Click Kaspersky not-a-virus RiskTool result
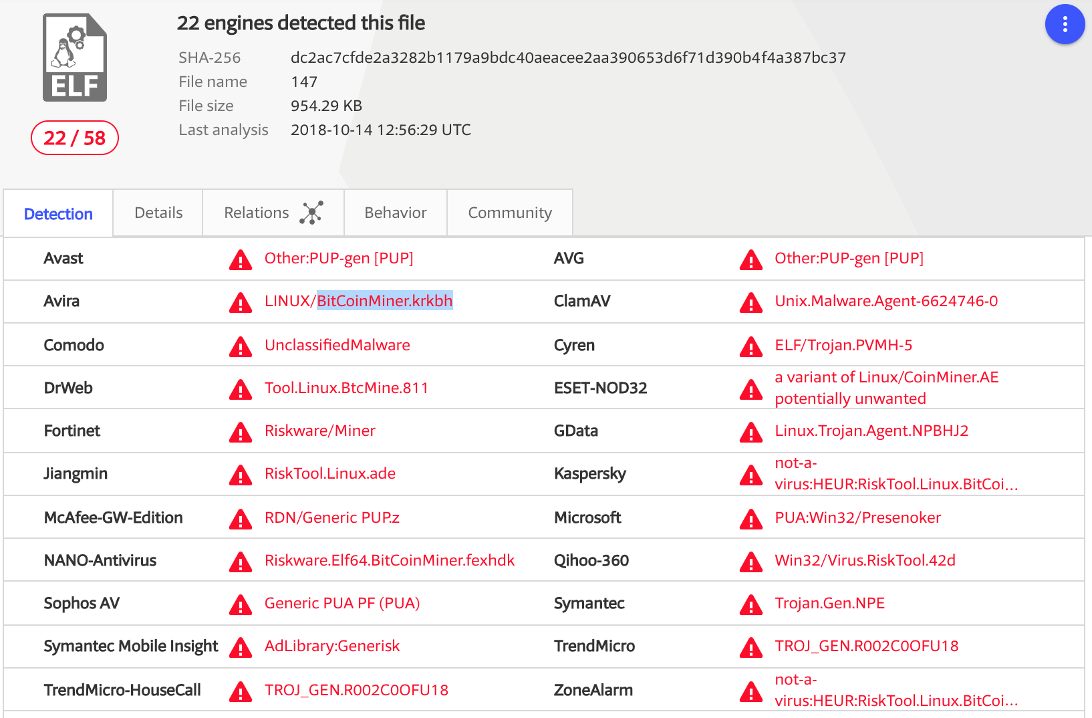Viewport: 1092px width, 718px height. click(897, 473)
